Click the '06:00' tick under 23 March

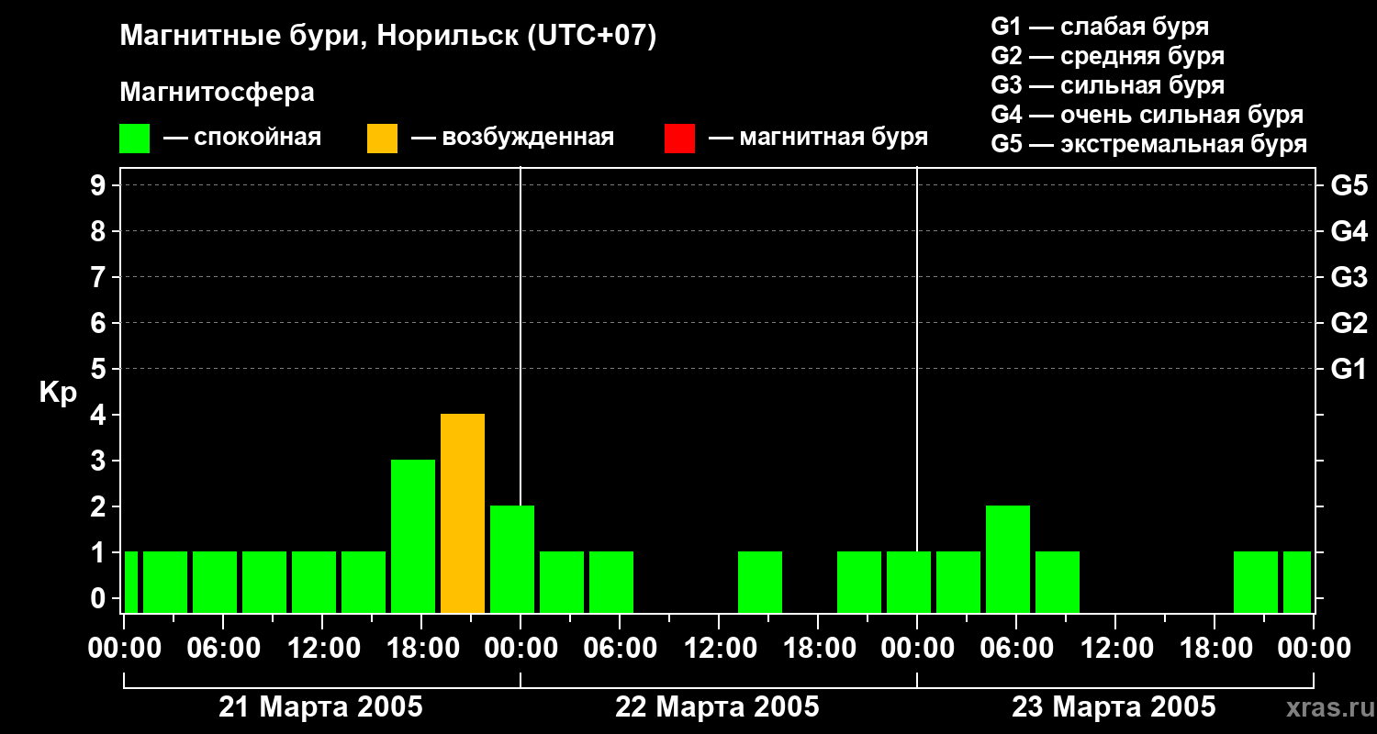(1016, 649)
